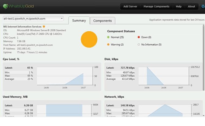Switch to the Components tab
The height and width of the screenshot is (126, 205).
coord(102,21)
